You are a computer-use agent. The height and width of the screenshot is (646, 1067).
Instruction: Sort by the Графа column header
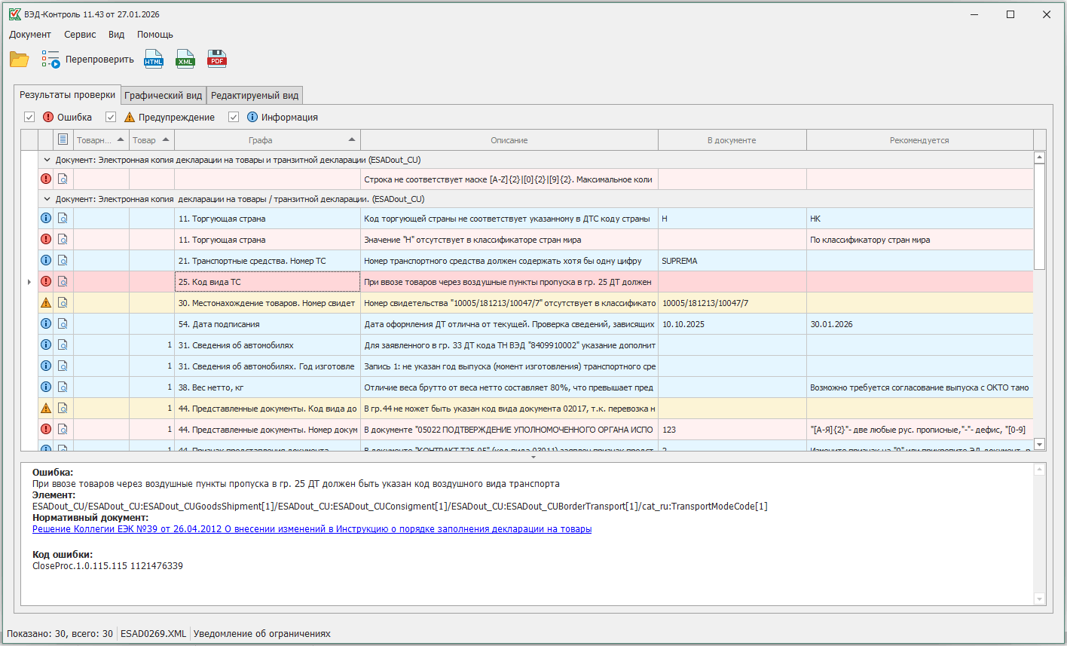tap(261, 140)
